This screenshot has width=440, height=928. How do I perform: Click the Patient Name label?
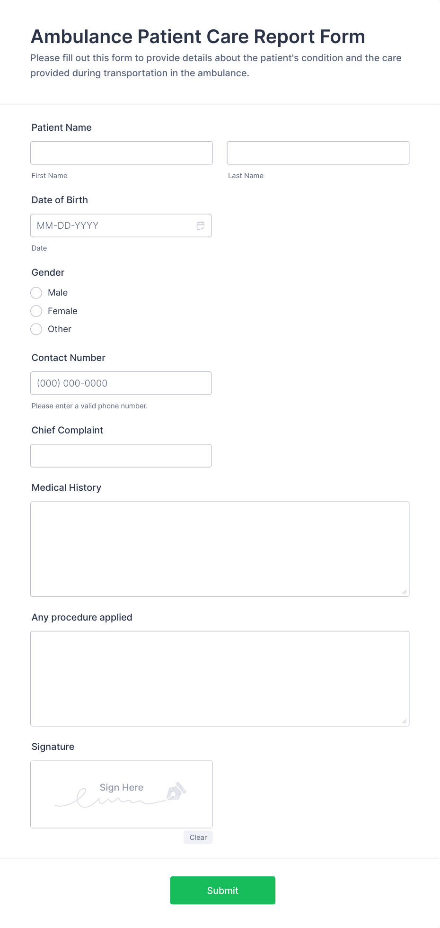[61, 127]
